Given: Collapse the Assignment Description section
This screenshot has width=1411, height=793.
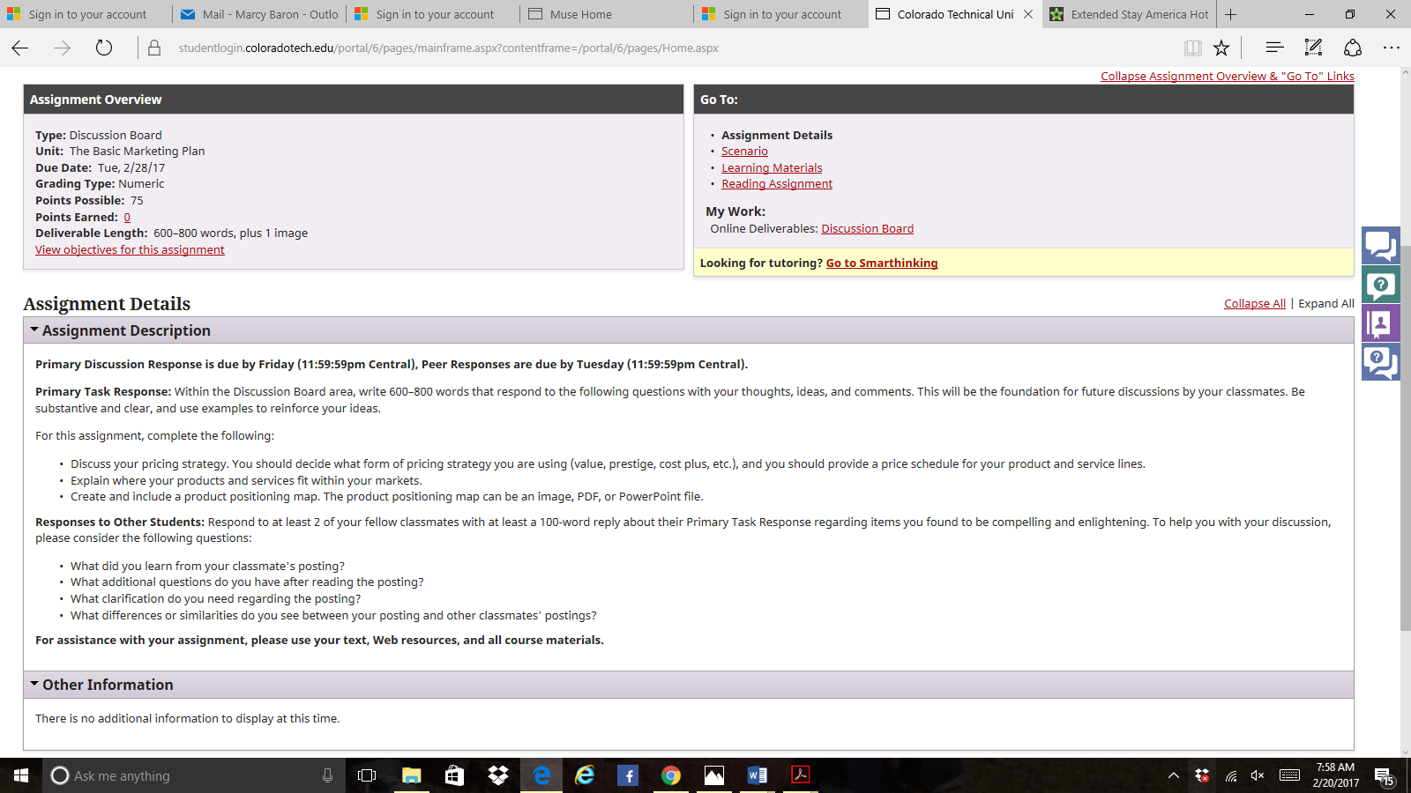Looking at the screenshot, I should coord(35,330).
